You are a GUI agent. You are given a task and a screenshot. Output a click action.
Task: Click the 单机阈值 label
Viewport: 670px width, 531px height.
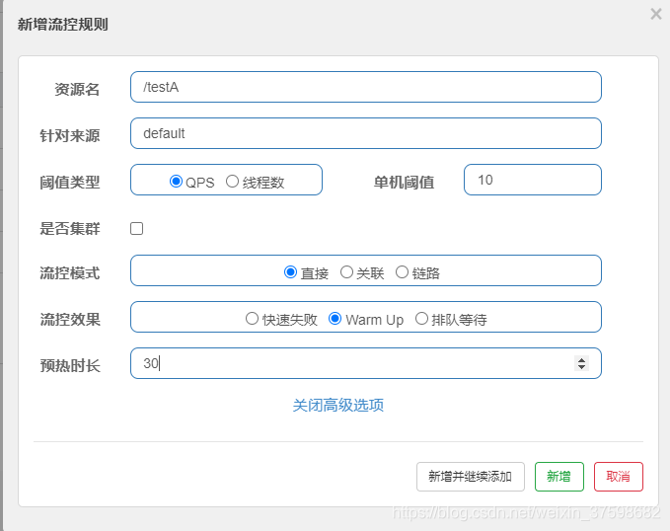pyautogui.click(x=404, y=183)
